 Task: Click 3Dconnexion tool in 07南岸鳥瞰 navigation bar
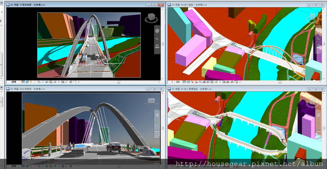tap(157, 46)
